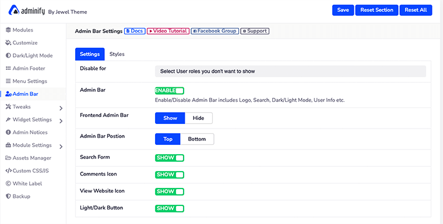This screenshot has height=224, width=443.
Task: Expand the Module Settings chevron
Action: click(x=61, y=147)
